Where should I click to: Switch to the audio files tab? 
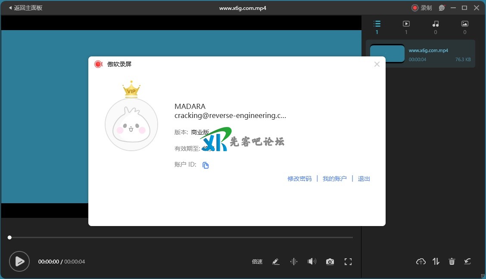tap(436, 27)
